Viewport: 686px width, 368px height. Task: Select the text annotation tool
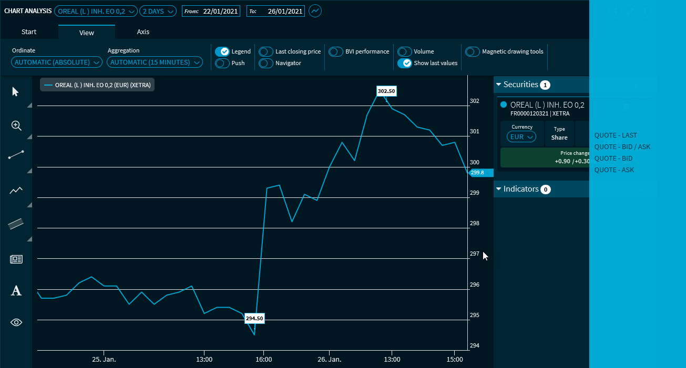16,290
